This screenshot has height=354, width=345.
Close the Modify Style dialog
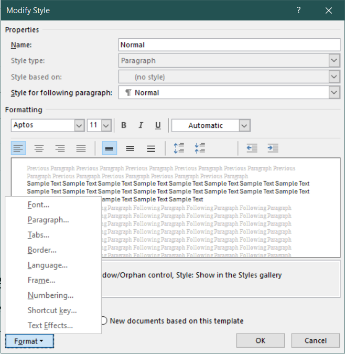(x=329, y=10)
